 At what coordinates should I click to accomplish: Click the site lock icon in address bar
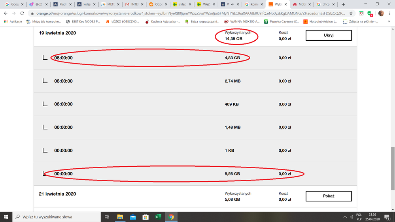32,13
